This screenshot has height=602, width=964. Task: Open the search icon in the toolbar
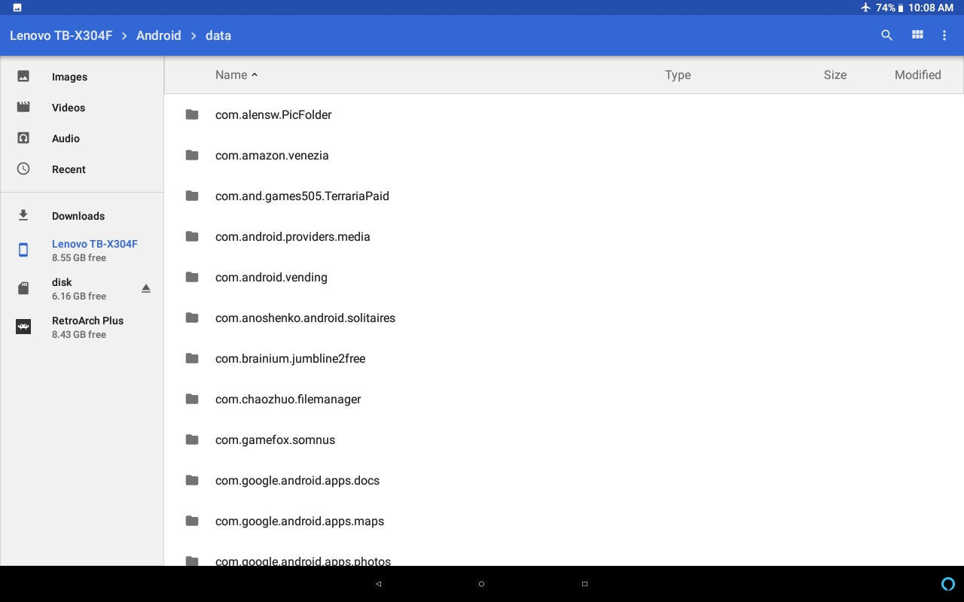(886, 35)
